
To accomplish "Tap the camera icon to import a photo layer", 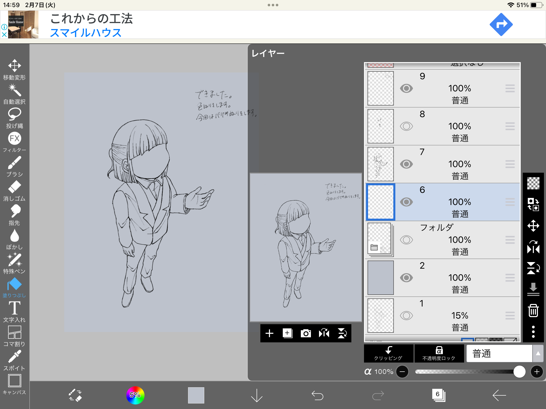I will tap(306, 333).
